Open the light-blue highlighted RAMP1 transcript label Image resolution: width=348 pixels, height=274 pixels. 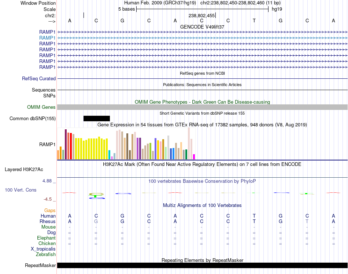[x=47, y=38]
